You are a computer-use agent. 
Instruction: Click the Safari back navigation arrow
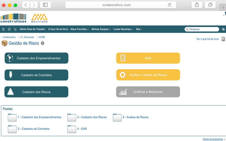(x=26, y=5)
